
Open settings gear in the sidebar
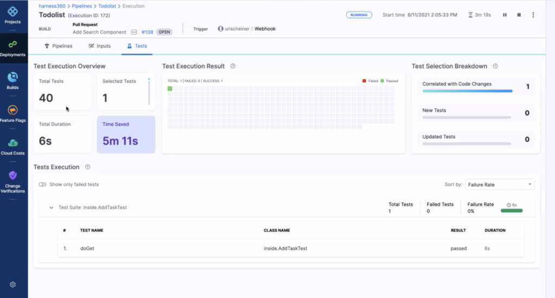(x=13, y=284)
